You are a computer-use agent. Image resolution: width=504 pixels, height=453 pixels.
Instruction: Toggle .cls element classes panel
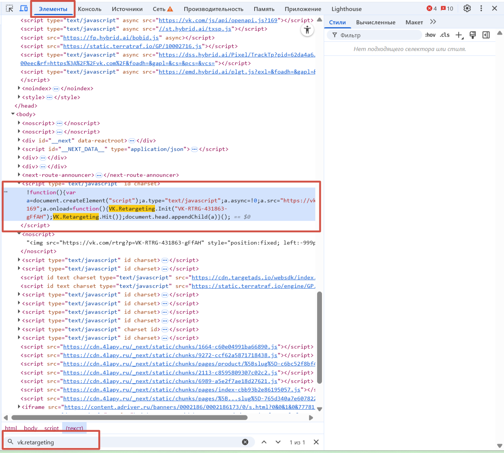pos(445,35)
